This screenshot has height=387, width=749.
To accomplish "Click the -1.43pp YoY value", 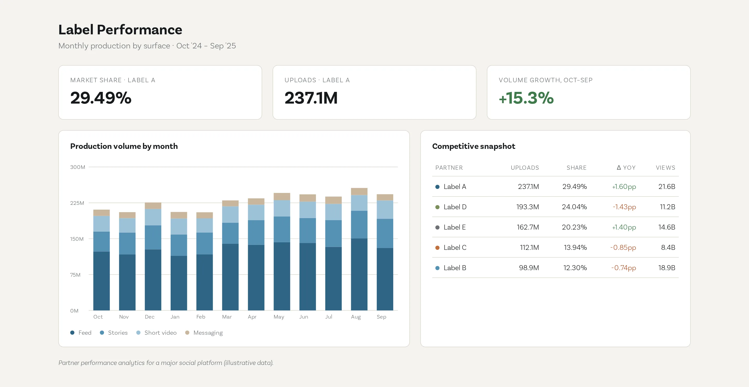I will [624, 207].
